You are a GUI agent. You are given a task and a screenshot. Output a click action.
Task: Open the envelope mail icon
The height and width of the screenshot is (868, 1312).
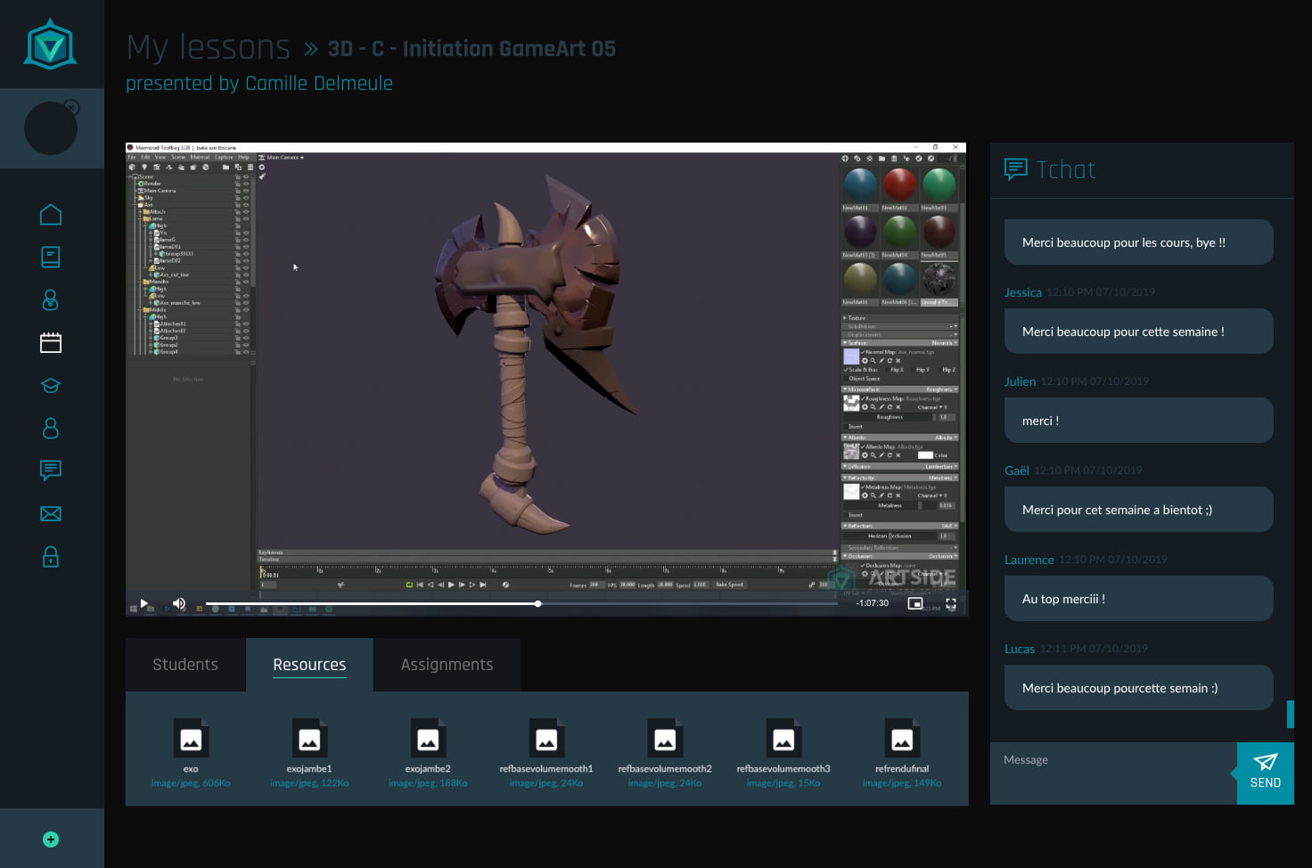[x=51, y=514]
